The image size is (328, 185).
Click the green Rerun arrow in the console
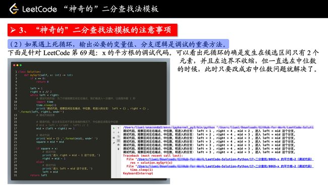(x=114, y=128)
